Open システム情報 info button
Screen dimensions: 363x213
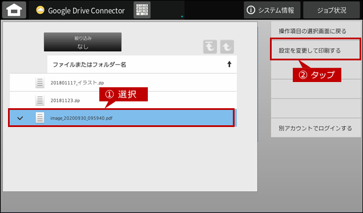272,10
